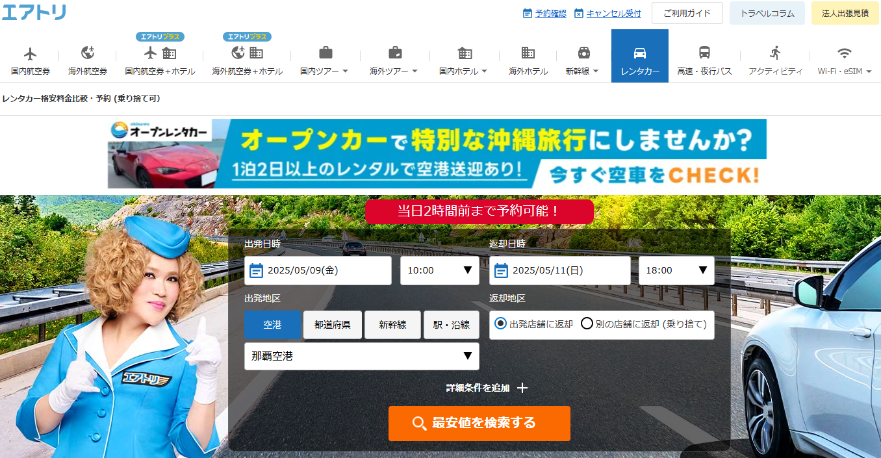The image size is (881, 458).
Task: Open the 那覇空港 airport dropdown
Action: coord(362,356)
